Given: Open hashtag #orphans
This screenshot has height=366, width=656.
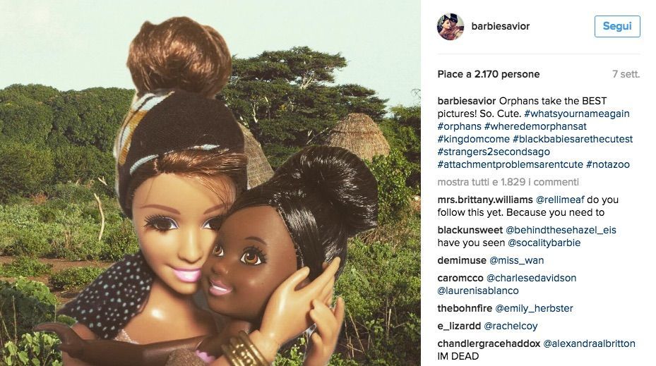Looking at the screenshot, I should (x=460, y=126).
